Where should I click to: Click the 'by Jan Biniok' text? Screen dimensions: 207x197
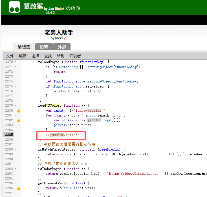pos(54,9)
